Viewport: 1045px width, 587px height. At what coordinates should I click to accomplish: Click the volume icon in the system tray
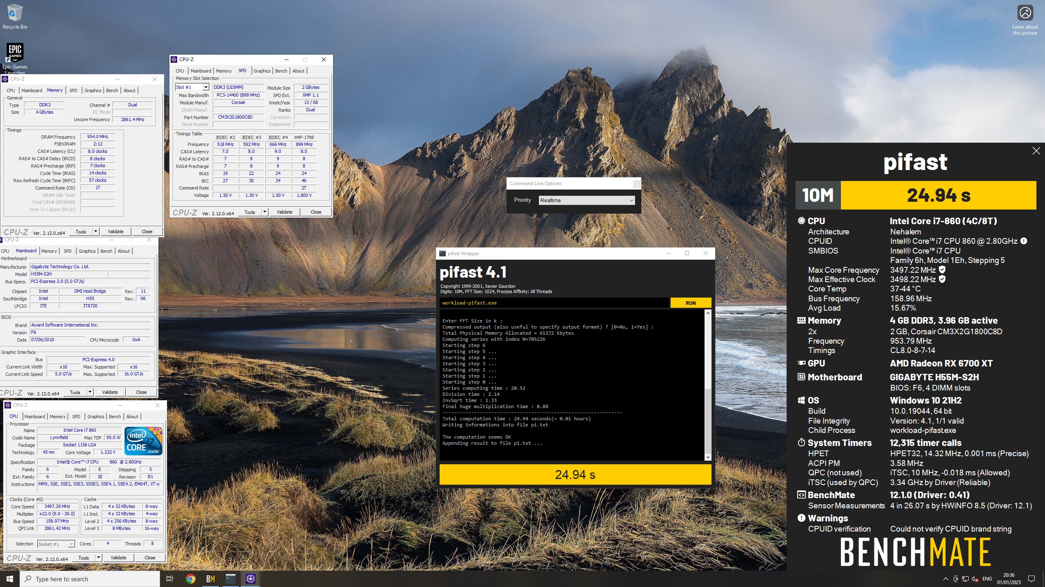tap(975, 579)
